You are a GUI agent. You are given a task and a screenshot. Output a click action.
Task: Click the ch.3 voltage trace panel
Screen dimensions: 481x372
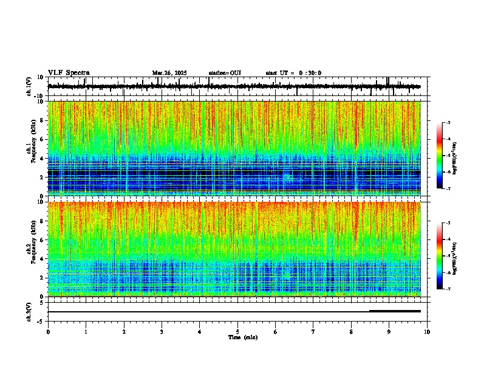[x=239, y=312]
